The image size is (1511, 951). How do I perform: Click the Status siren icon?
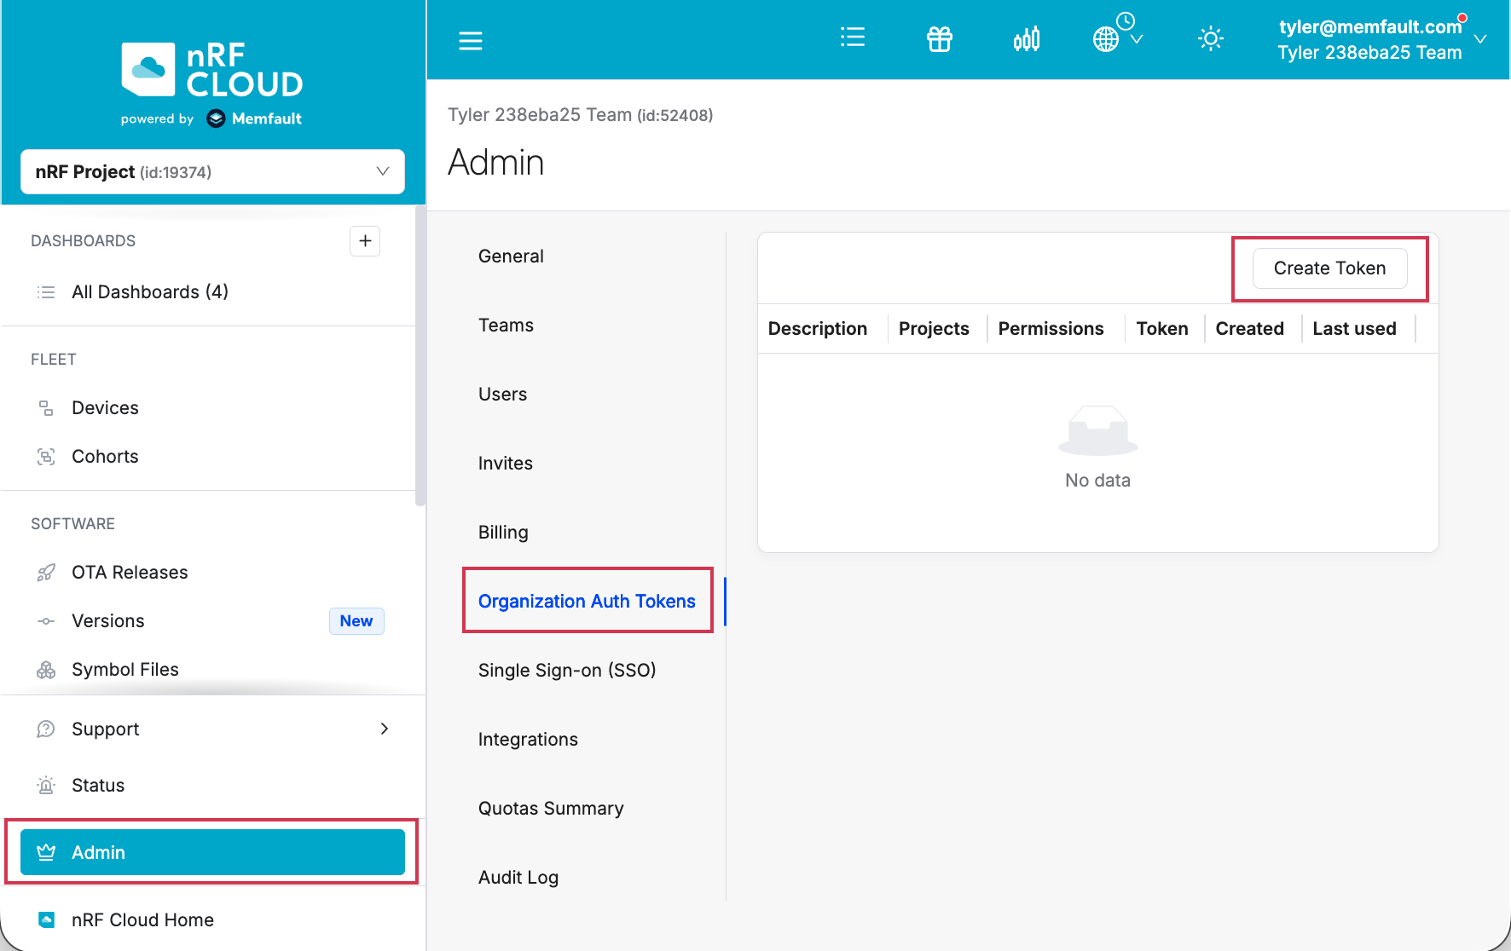46,786
